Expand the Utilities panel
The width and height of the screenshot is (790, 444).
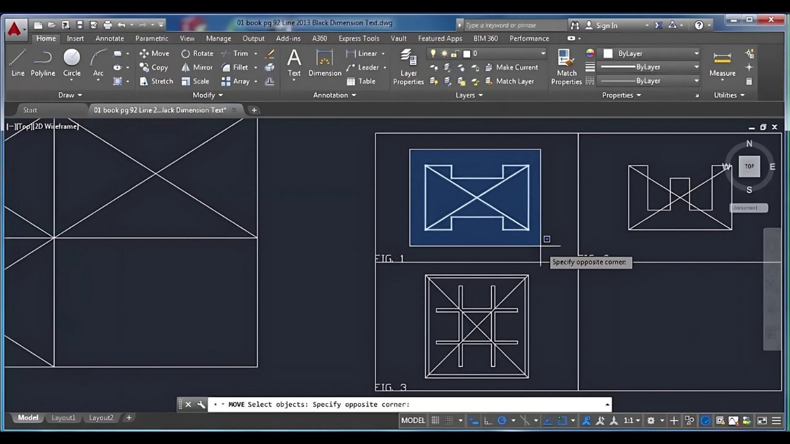pos(729,95)
